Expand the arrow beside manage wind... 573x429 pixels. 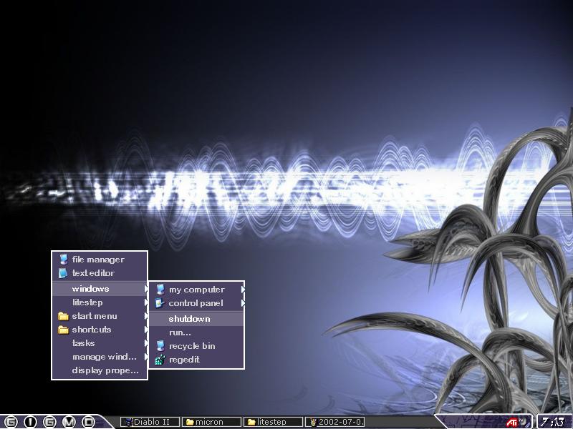(x=146, y=357)
